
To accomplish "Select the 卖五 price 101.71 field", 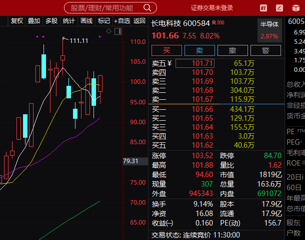I will (x=195, y=63).
